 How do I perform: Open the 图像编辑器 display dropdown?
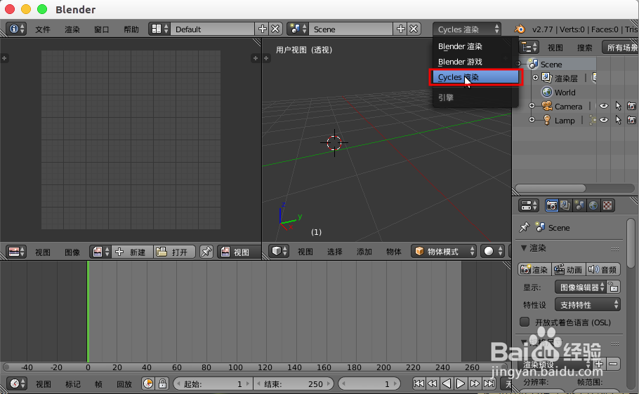pos(580,287)
